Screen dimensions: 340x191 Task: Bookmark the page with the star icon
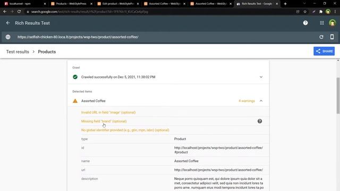305,12
